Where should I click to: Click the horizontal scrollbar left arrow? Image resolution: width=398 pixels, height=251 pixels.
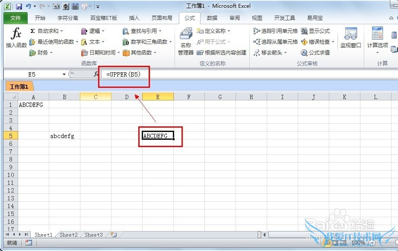click(264, 235)
